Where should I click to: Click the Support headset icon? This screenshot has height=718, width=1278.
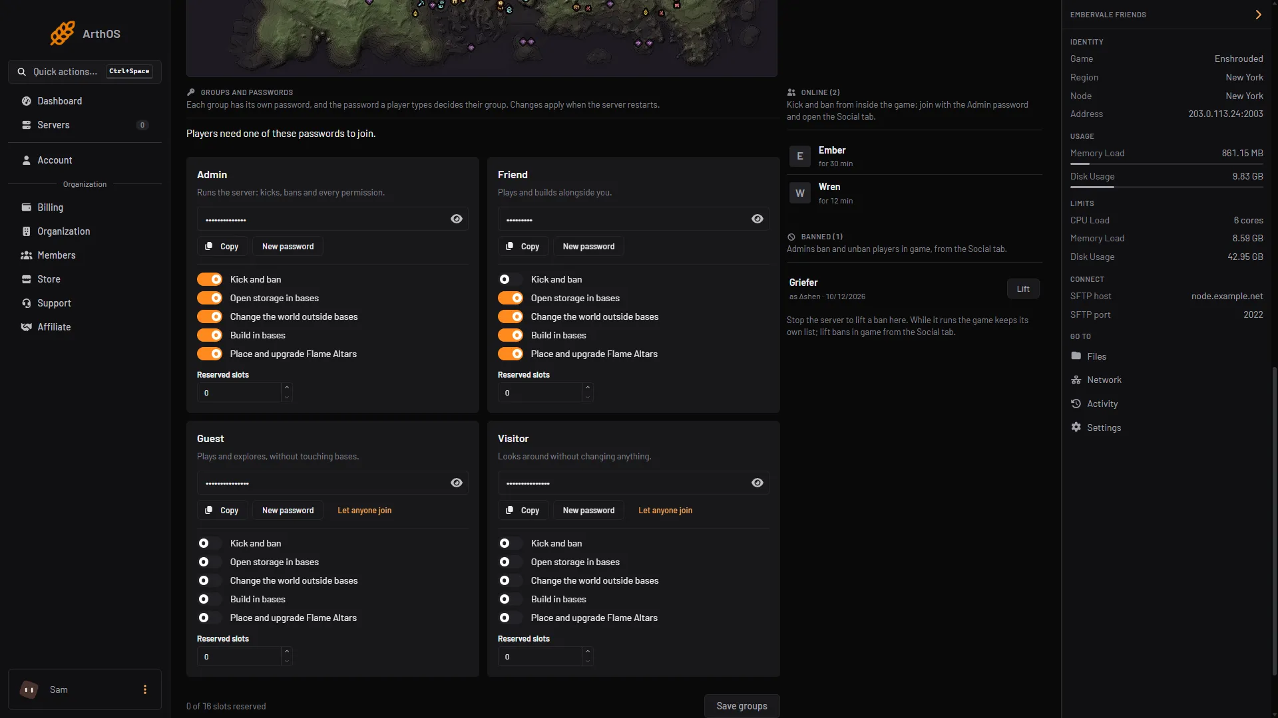(x=27, y=303)
